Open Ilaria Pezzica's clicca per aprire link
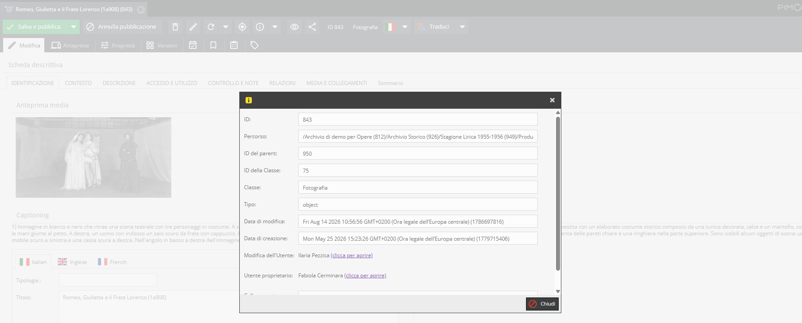 [352, 255]
